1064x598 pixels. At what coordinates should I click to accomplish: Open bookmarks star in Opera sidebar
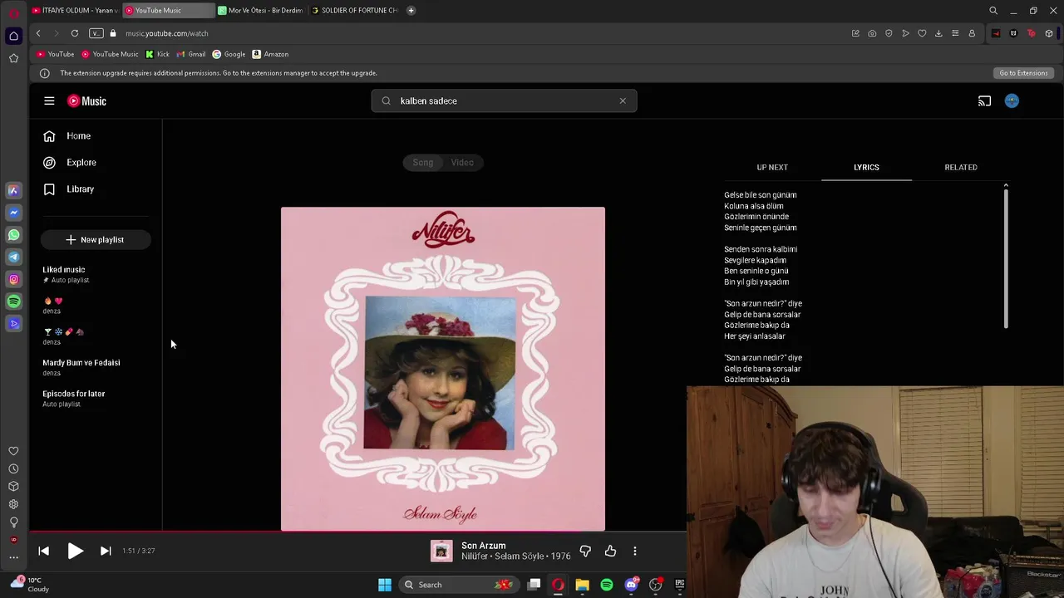(x=13, y=58)
